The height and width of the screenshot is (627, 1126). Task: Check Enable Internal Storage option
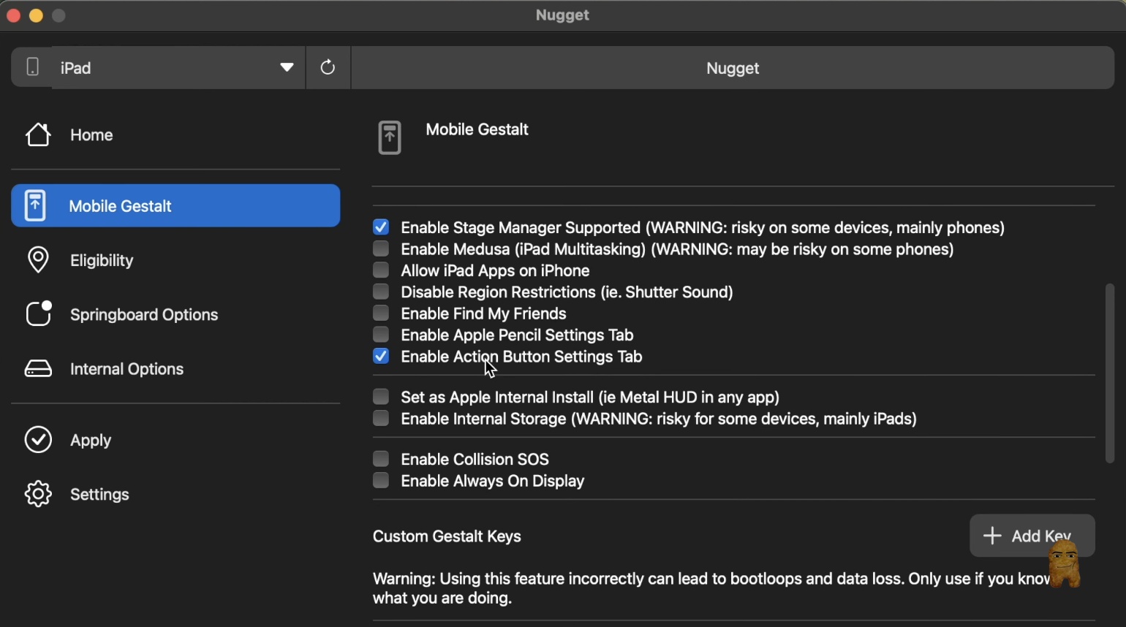tap(381, 419)
